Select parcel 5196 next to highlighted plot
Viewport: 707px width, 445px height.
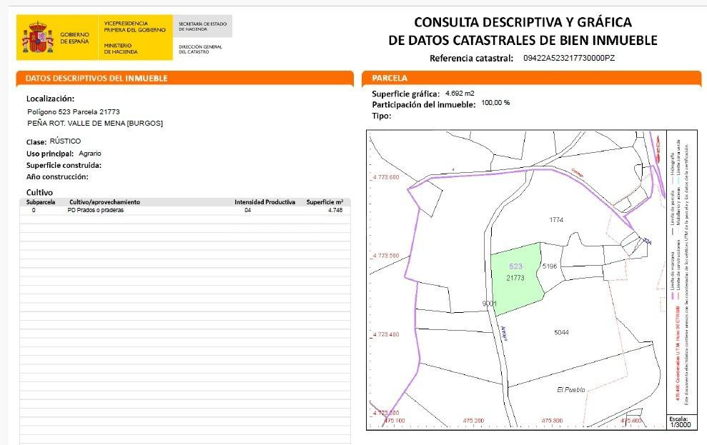coord(550,266)
